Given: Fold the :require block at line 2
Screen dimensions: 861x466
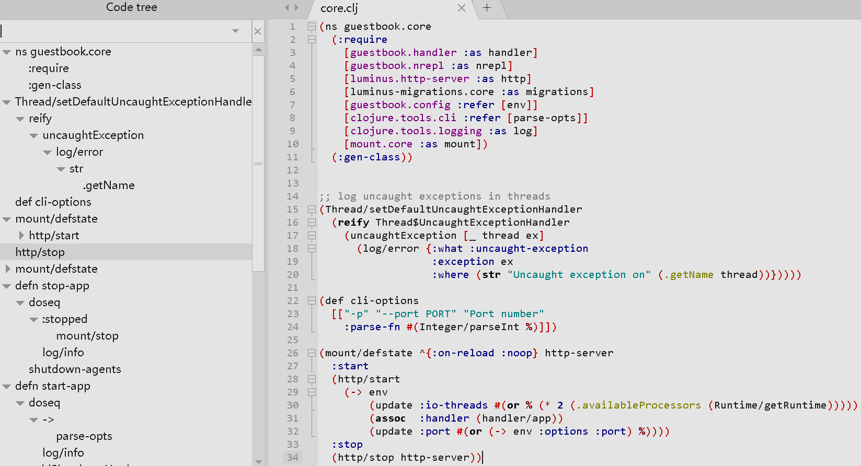Looking at the screenshot, I should click(312, 39).
